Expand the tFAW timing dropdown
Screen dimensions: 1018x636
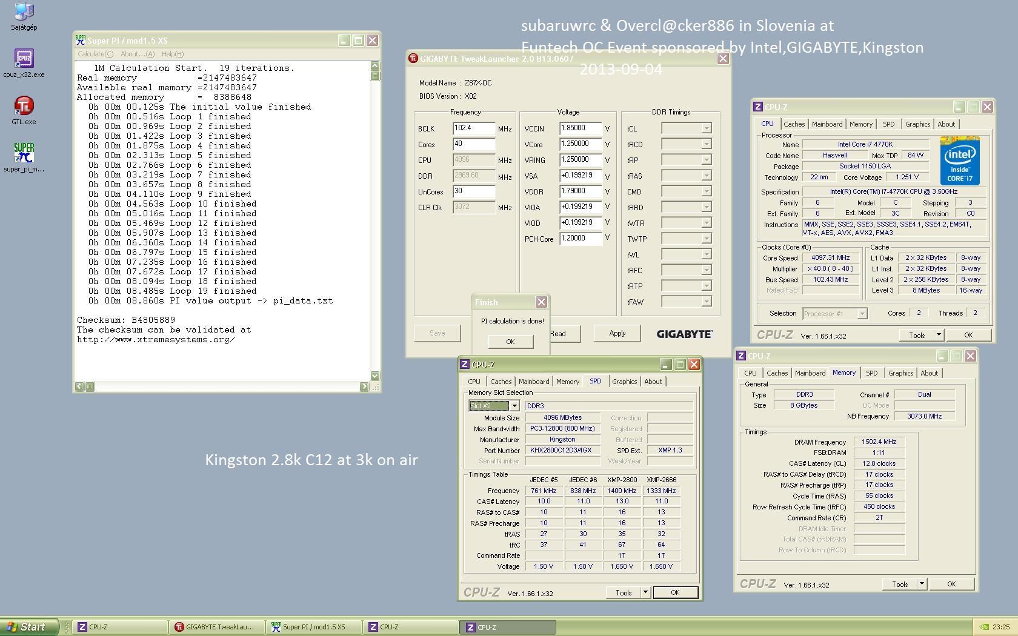(x=706, y=302)
